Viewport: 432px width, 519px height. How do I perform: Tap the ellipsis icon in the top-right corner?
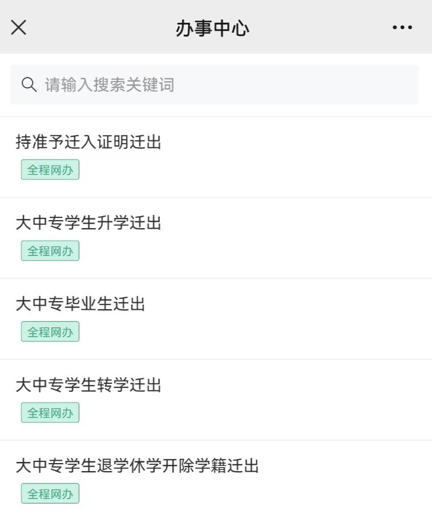tap(403, 27)
